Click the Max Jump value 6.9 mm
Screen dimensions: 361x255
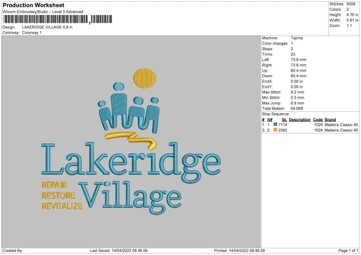tap(297, 103)
